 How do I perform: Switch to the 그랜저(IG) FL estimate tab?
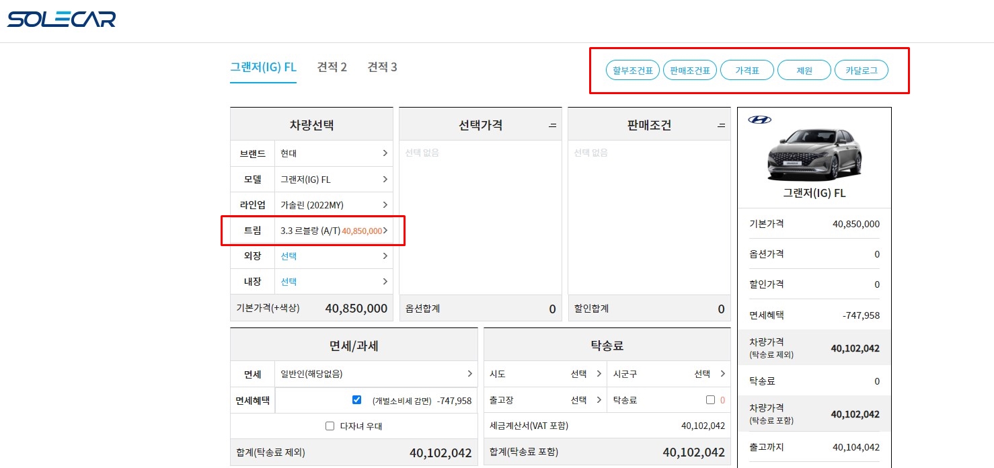tap(263, 67)
